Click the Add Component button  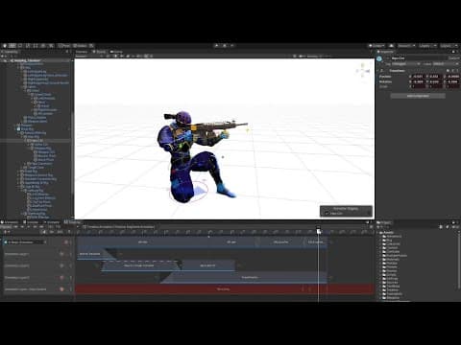tap(418, 96)
